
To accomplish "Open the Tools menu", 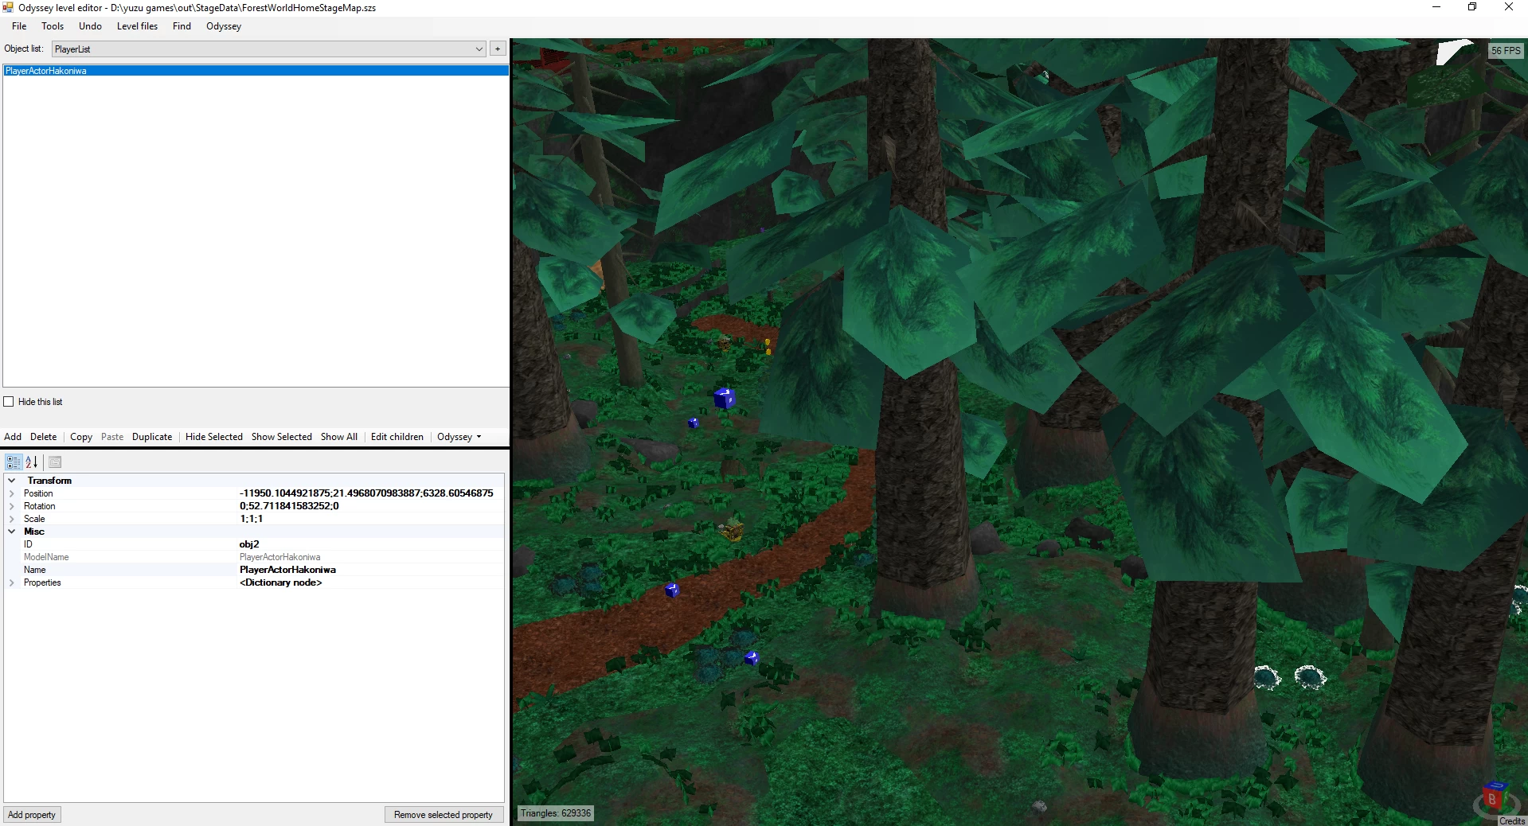I will [x=53, y=26].
